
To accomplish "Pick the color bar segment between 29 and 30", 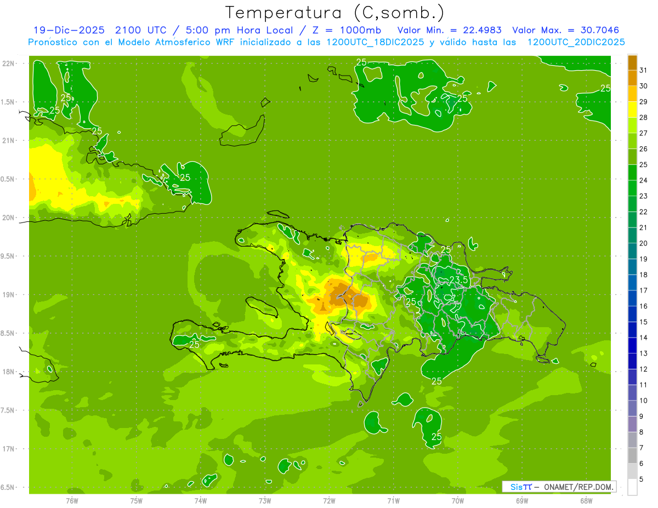I will pyautogui.click(x=632, y=94).
